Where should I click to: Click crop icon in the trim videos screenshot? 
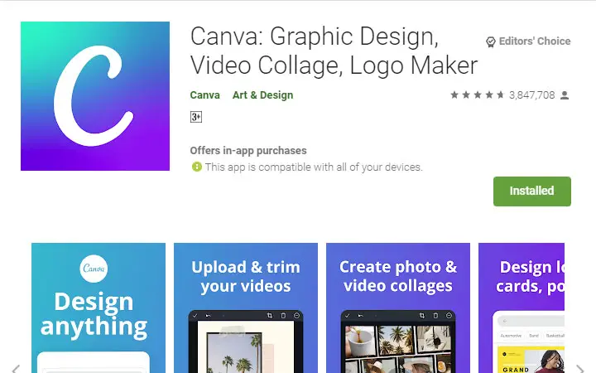[270, 316]
